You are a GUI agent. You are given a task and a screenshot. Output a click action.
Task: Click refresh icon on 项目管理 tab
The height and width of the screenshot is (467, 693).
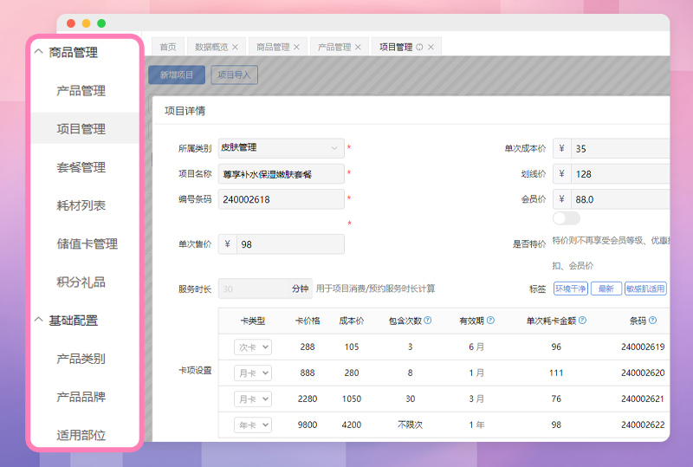coord(419,47)
